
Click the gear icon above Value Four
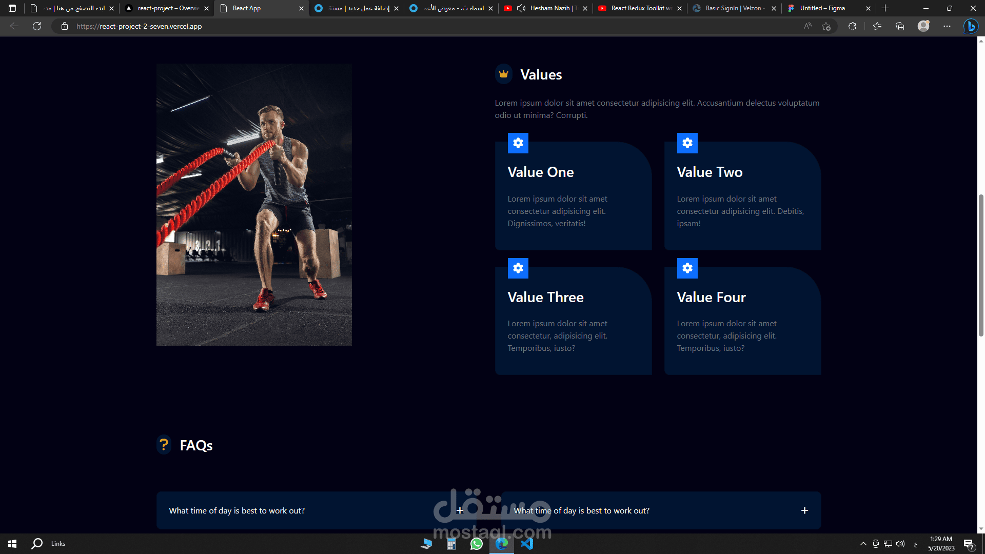[687, 268]
